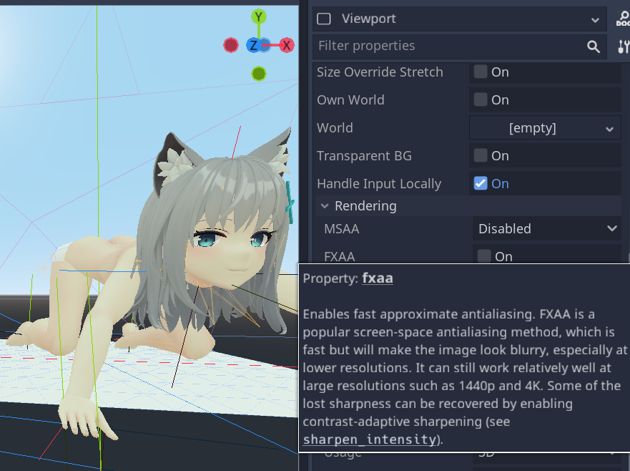Disable Handle Input Locally checkbox
The image size is (630, 471).
point(481,183)
